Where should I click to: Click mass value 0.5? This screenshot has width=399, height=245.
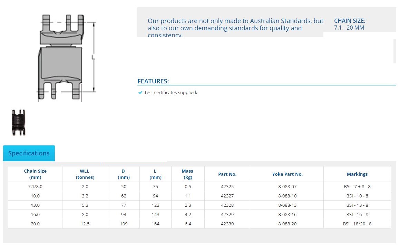[188, 186]
